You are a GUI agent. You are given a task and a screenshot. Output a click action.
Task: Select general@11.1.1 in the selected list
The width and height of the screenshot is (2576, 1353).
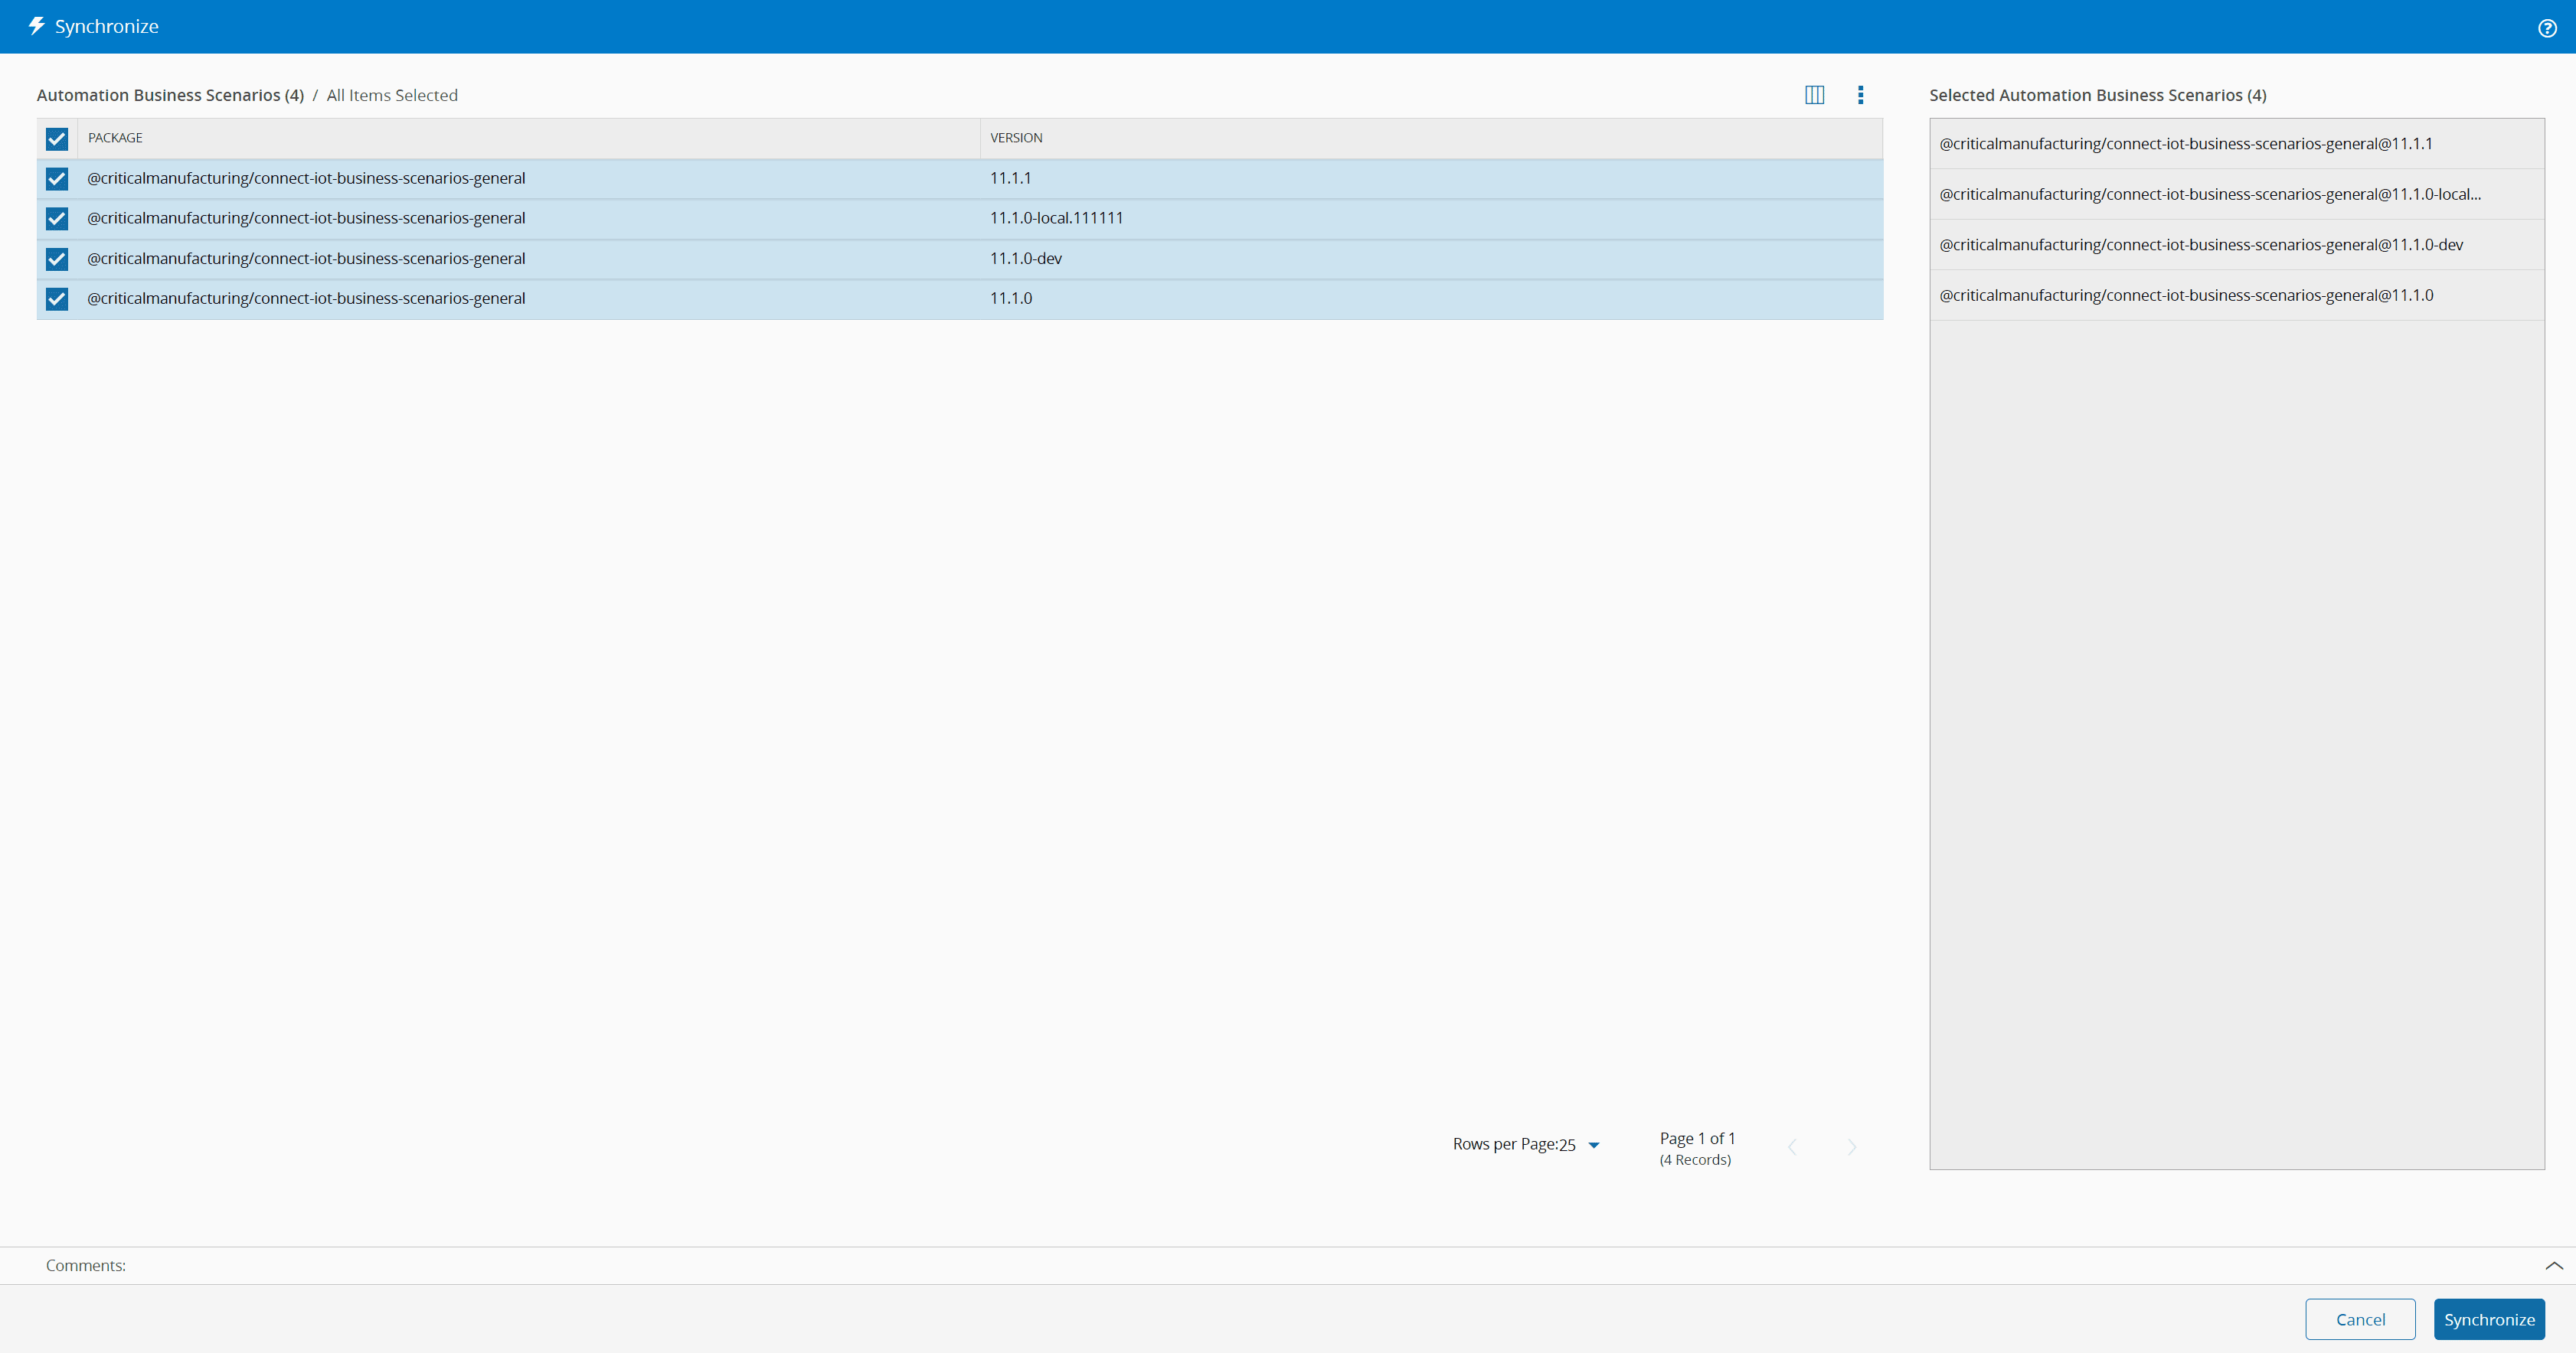pos(2185,144)
